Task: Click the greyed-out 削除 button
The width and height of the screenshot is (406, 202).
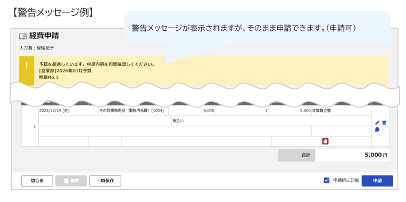Action: pyautogui.click(x=71, y=181)
